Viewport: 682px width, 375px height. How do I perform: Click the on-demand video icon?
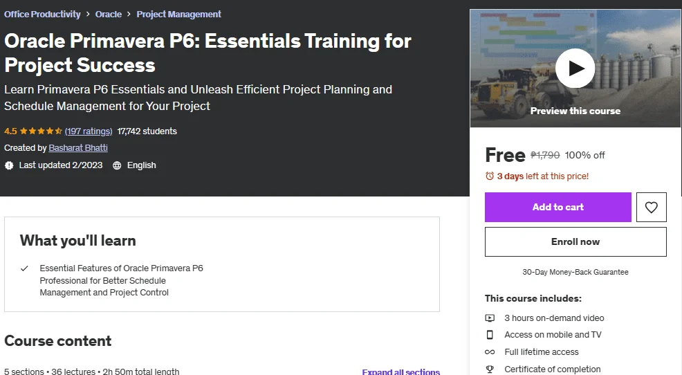(x=490, y=318)
